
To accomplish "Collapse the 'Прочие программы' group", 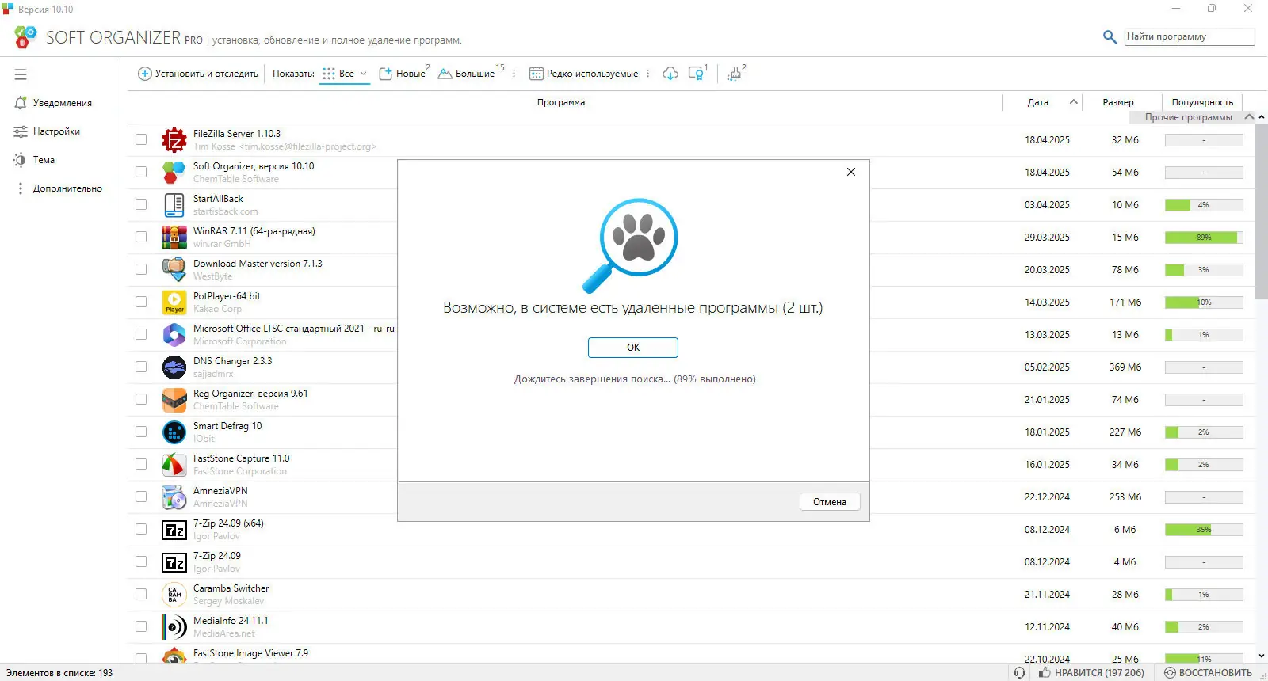I will [1249, 117].
